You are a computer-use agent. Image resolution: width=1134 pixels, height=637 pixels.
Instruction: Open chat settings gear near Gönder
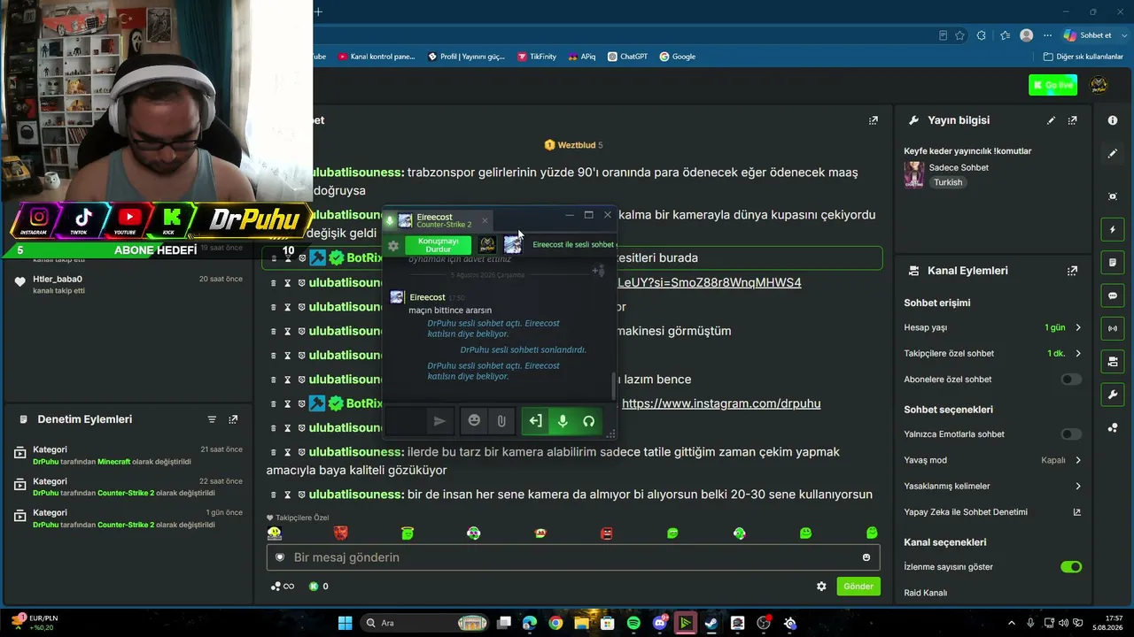click(821, 587)
